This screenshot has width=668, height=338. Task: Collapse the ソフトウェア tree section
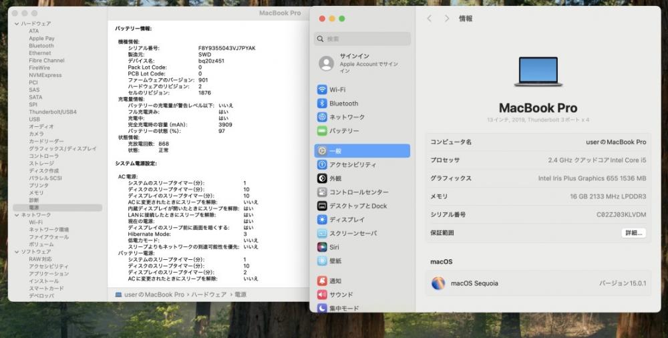[x=17, y=252]
